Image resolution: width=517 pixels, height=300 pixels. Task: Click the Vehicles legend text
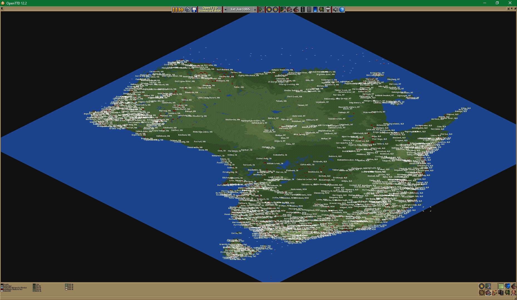[x=7, y=291]
